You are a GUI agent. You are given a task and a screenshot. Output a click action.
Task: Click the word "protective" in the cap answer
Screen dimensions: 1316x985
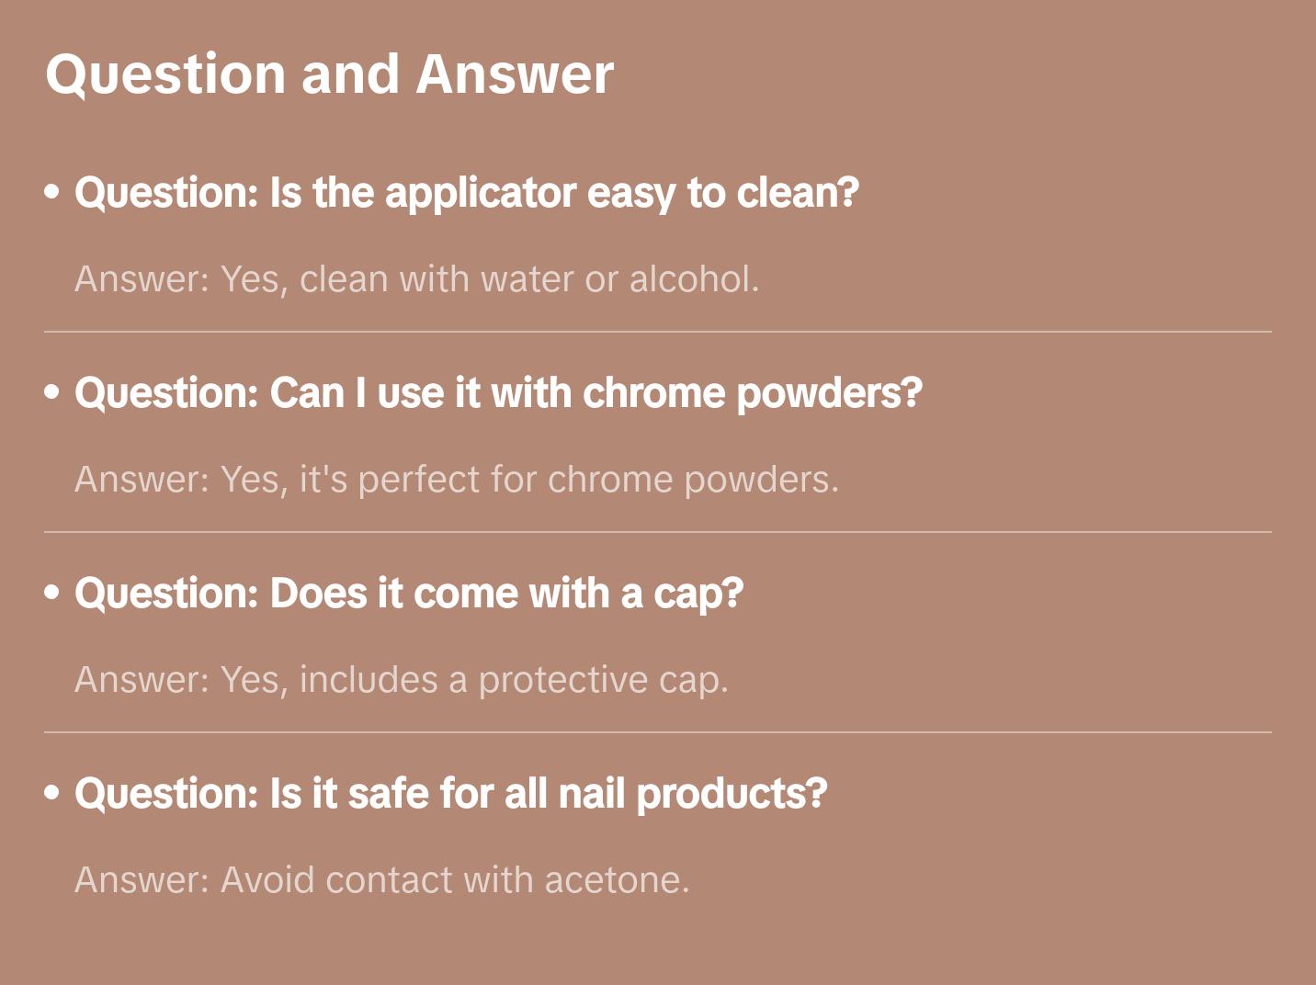pos(562,680)
